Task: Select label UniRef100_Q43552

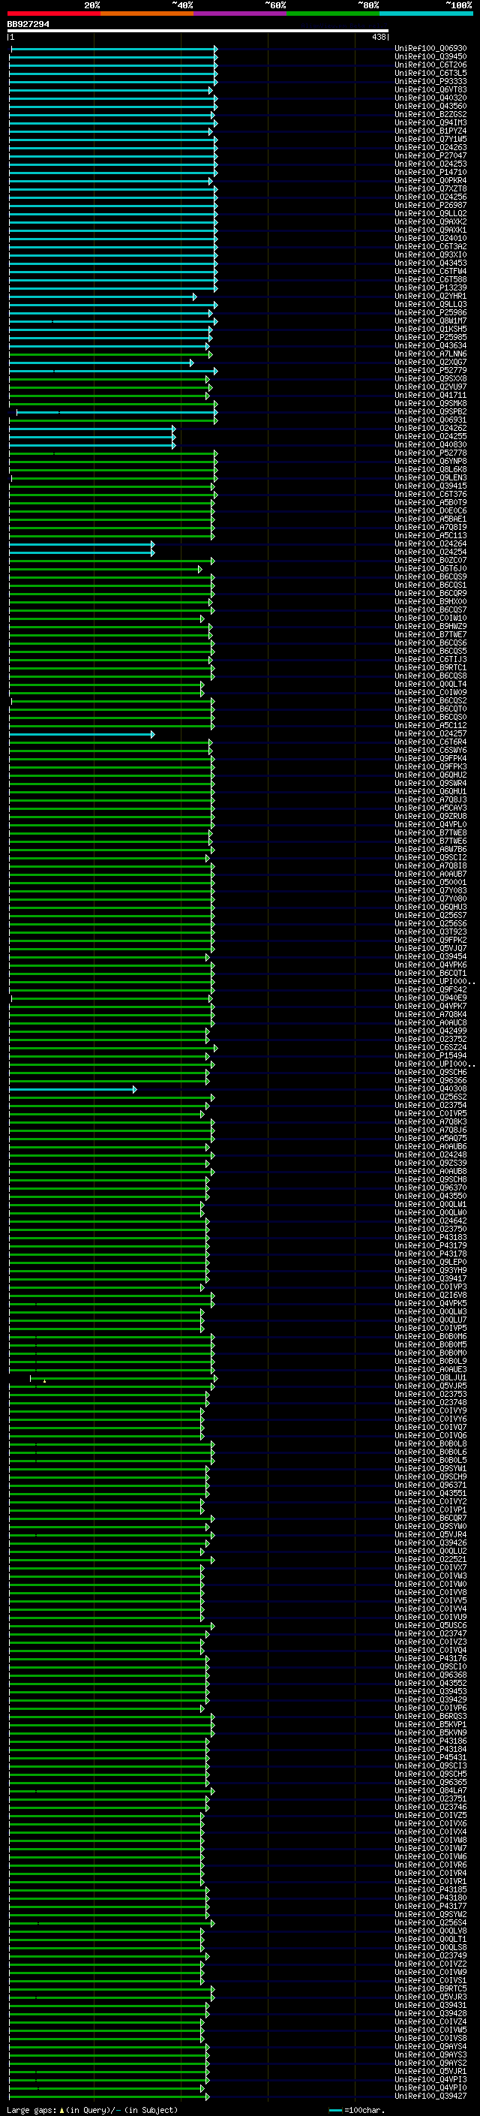Action: [430, 1683]
